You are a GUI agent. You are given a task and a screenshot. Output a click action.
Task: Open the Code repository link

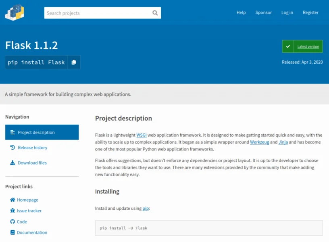[22, 222]
